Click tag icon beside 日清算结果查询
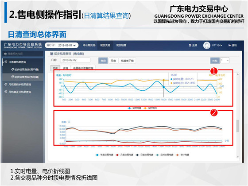The image size is (248, 186). (x=6, y=62)
